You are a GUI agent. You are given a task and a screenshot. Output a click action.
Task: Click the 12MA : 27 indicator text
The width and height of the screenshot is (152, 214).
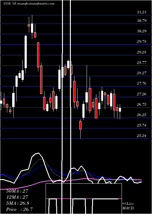[17, 197]
